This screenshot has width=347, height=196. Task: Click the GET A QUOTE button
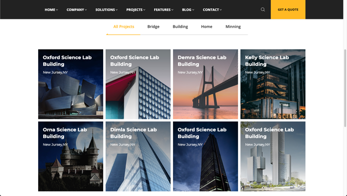coord(288,9)
